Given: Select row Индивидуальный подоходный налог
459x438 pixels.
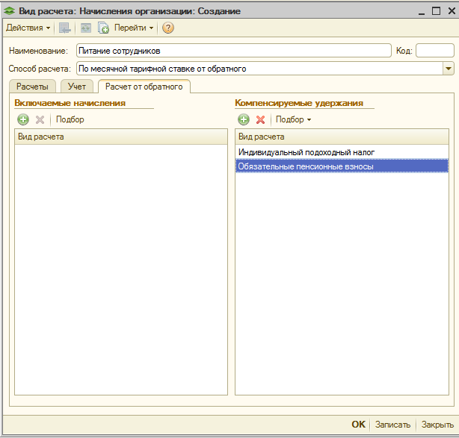Looking at the screenshot, I should (342, 152).
